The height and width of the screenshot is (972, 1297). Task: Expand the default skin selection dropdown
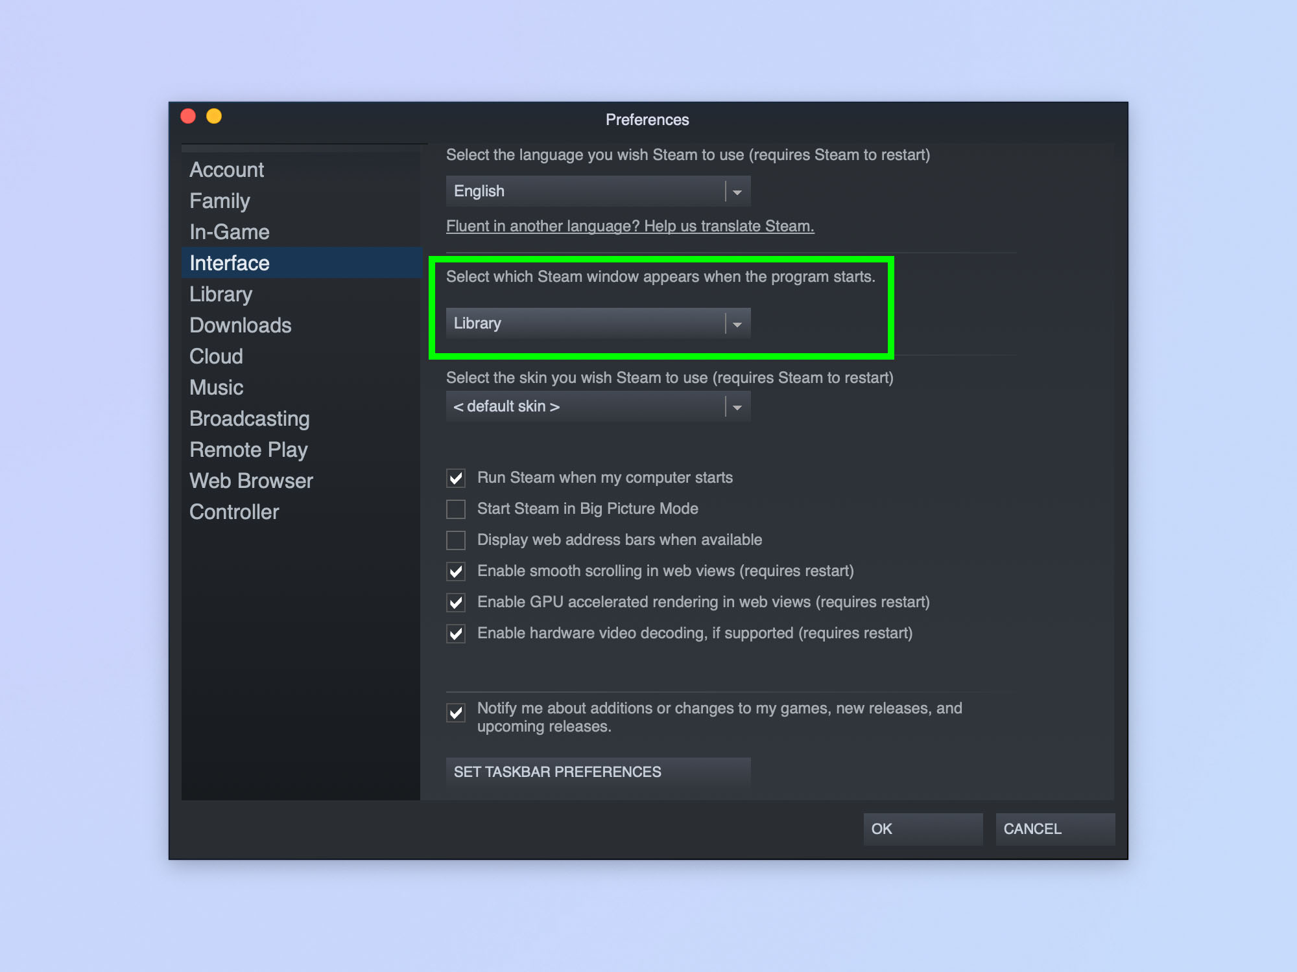tap(737, 406)
